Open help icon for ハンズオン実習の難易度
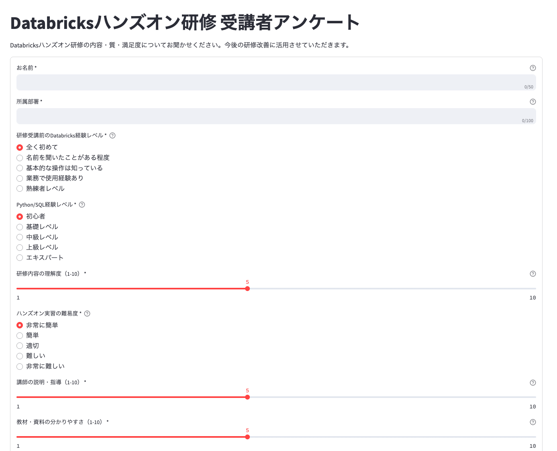Image resolution: width=557 pixels, height=451 pixels. click(87, 314)
